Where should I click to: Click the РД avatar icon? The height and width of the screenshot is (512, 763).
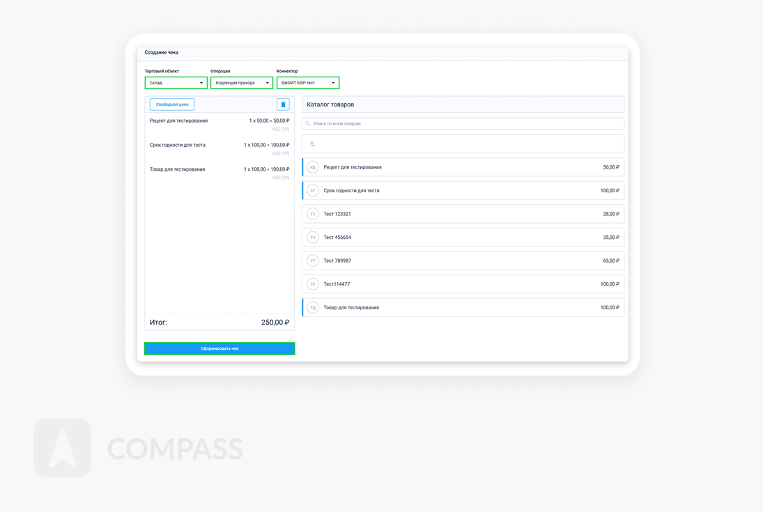tap(313, 167)
